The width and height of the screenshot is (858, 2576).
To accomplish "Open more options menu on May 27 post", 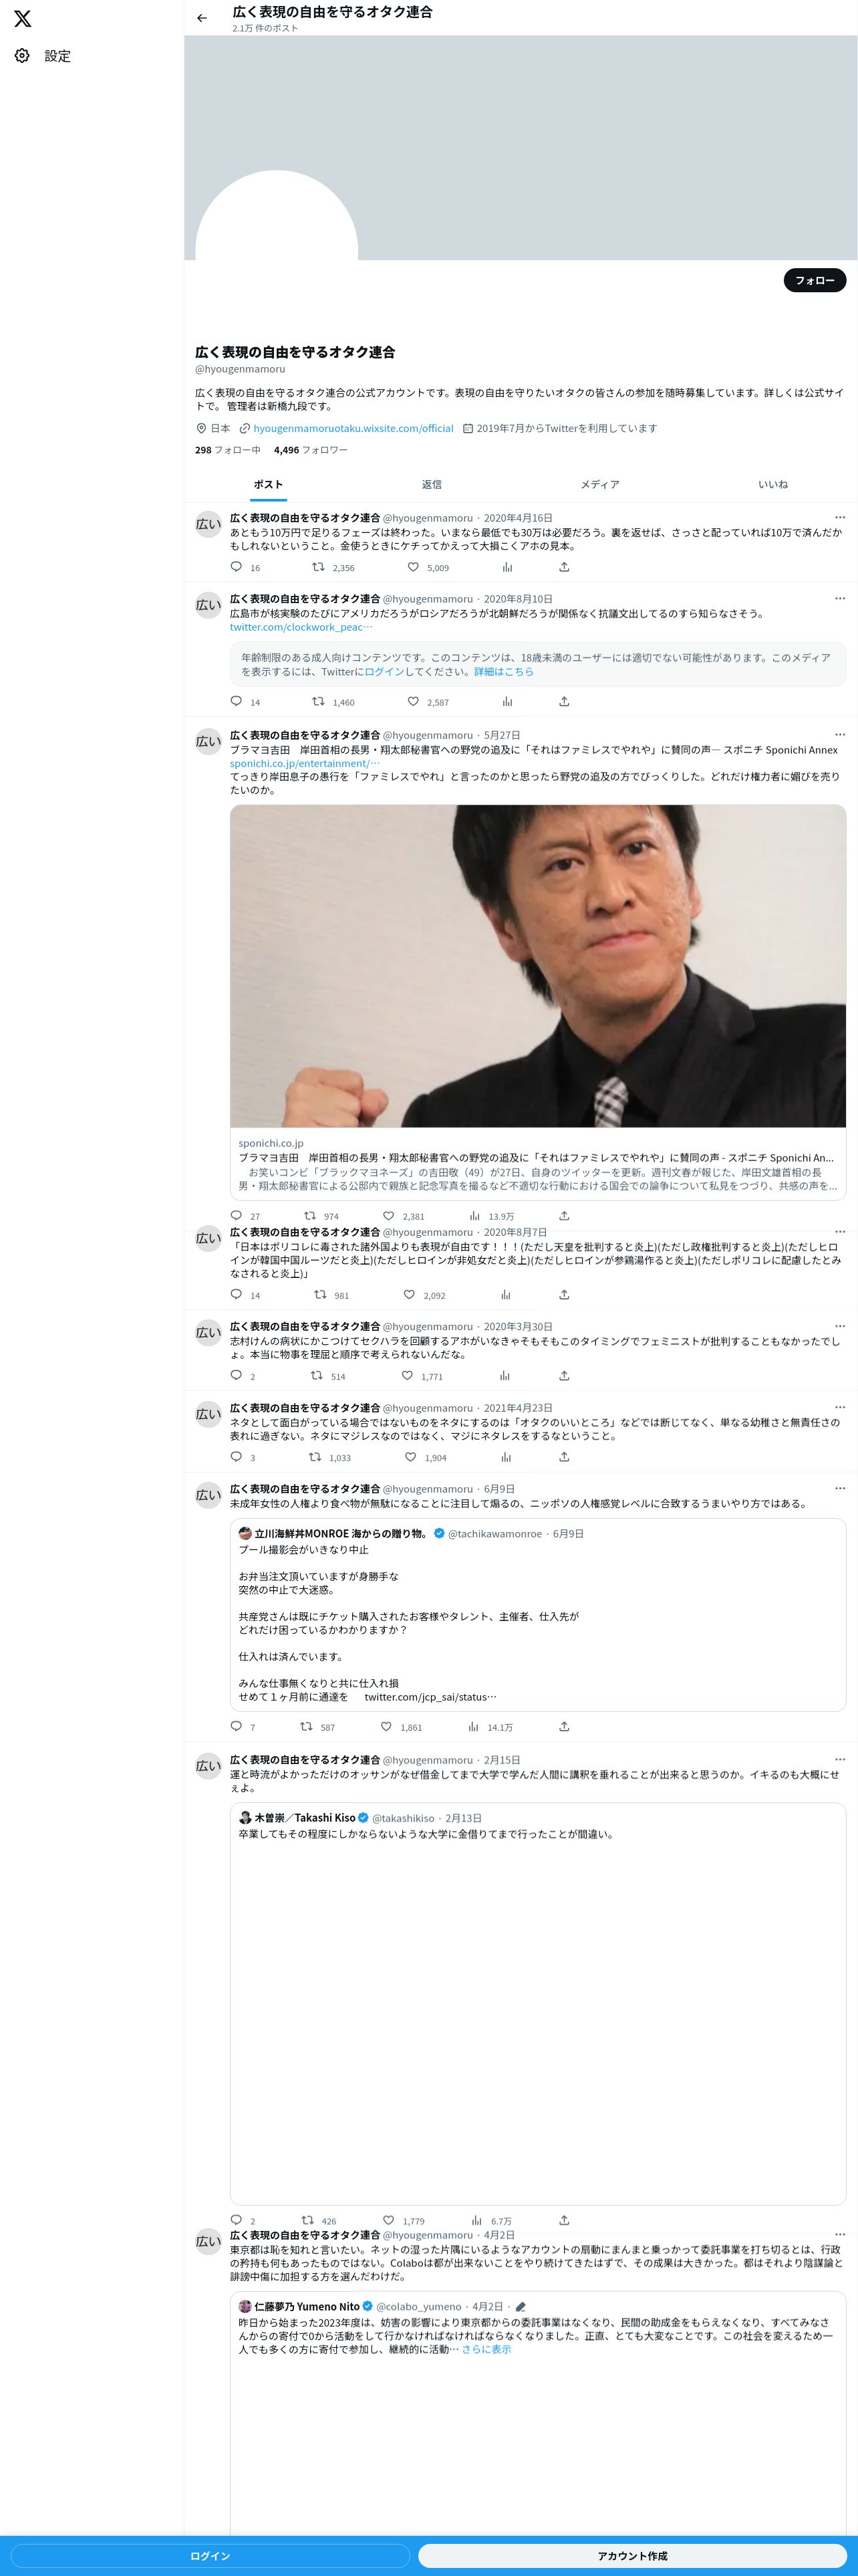I will pyautogui.click(x=840, y=734).
